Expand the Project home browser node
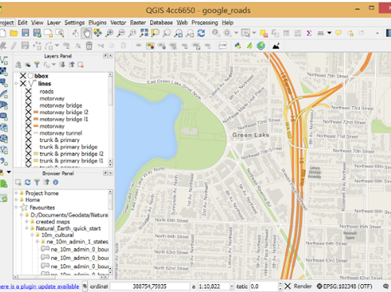The width and height of the screenshot is (391, 292). (x=16, y=193)
